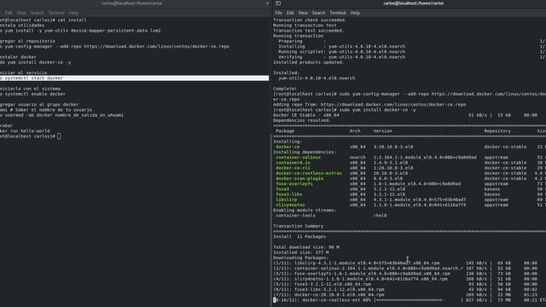Click the 'Dependencies resolved.' line

[302, 120]
